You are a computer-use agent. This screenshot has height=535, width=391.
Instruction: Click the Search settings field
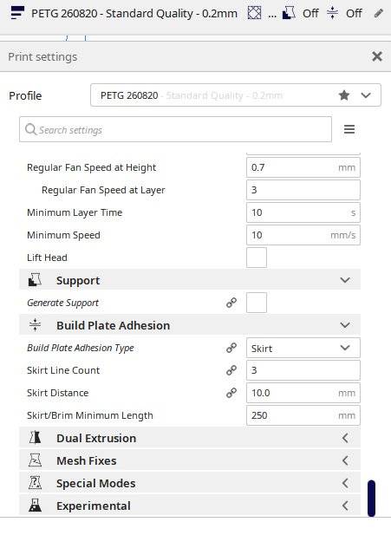pos(175,129)
